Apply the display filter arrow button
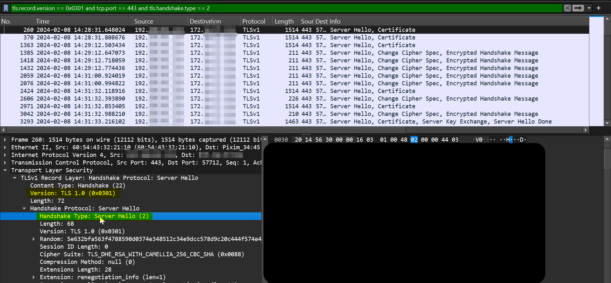Screen dimensions: 611x283 pyautogui.click(x=578, y=8)
